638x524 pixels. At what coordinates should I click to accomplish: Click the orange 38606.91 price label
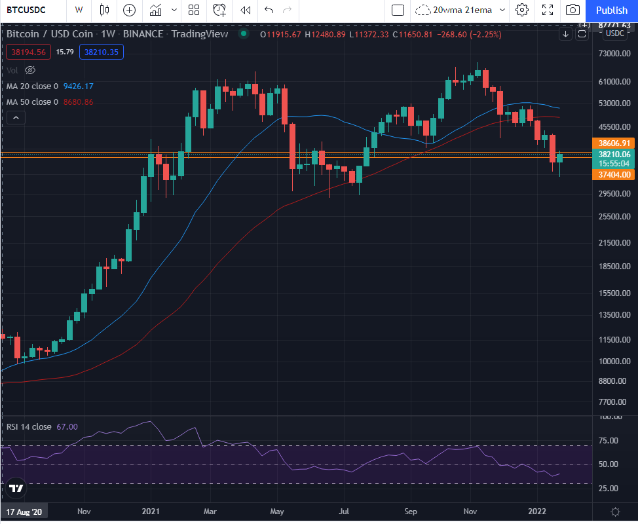[614, 143]
